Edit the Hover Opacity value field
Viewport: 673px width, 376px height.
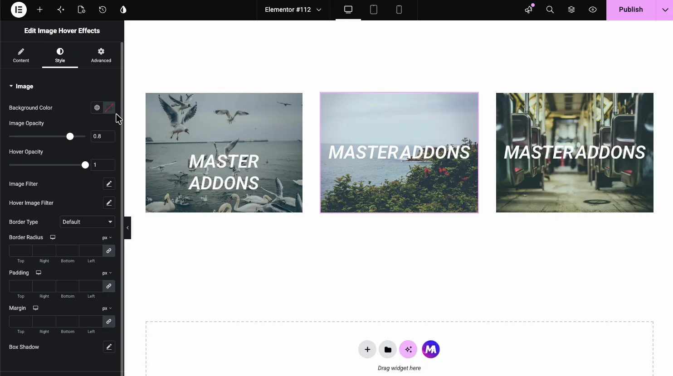pos(103,165)
